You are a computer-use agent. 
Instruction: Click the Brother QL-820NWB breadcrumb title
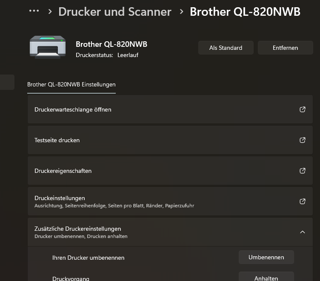245,11
